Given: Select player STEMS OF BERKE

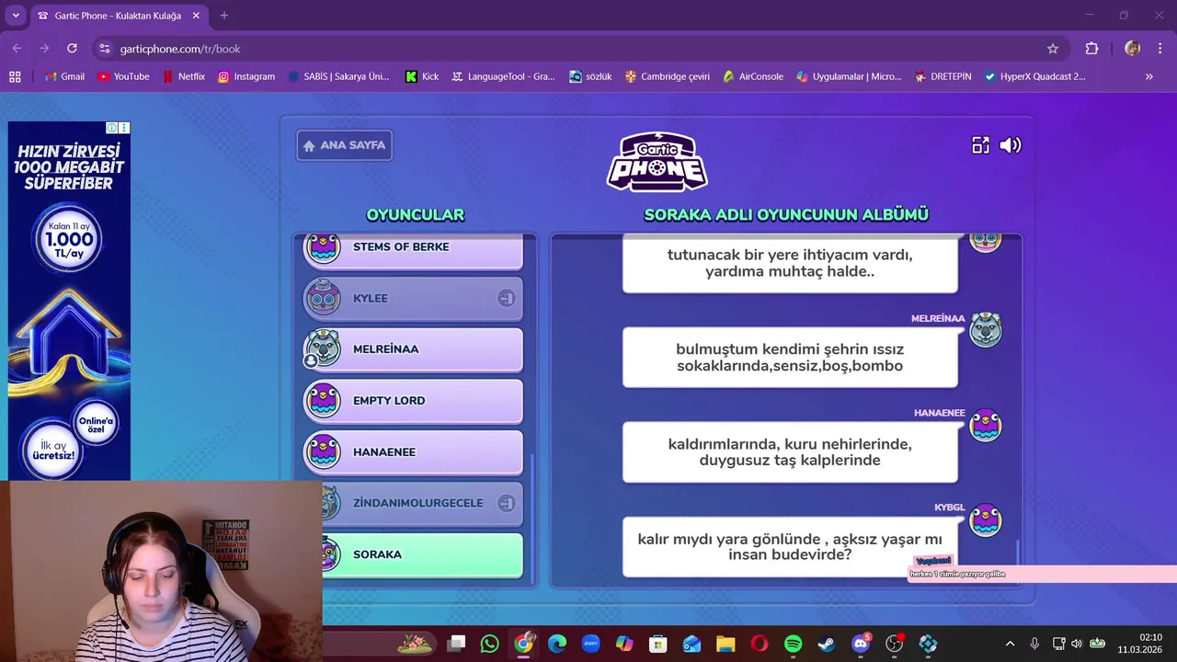Looking at the screenshot, I should pyautogui.click(x=413, y=250).
